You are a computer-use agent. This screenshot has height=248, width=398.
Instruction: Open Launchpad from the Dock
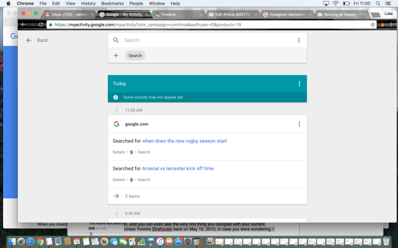tap(21, 241)
